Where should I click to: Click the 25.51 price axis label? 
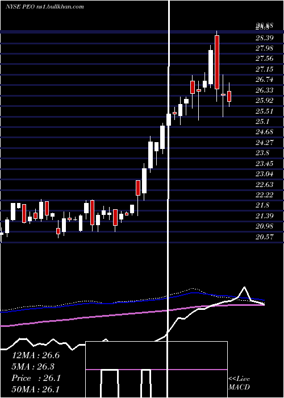(265, 111)
